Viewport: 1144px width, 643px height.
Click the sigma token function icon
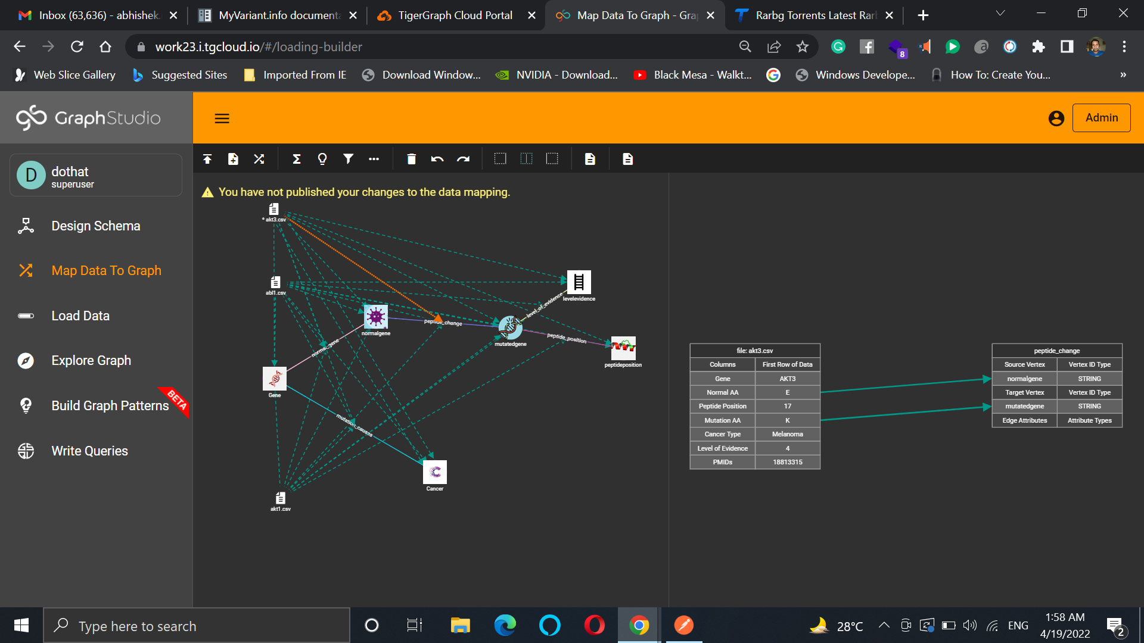pos(296,159)
